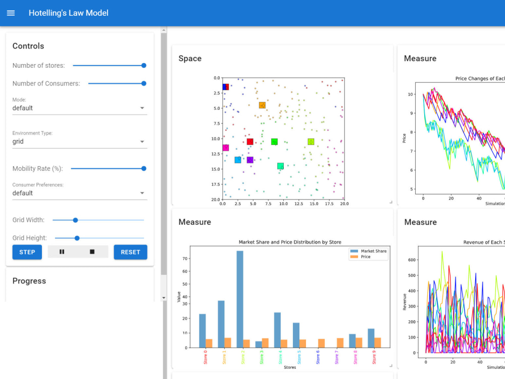Open the Consumer Preferences dropdown

click(x=80, y=193)
